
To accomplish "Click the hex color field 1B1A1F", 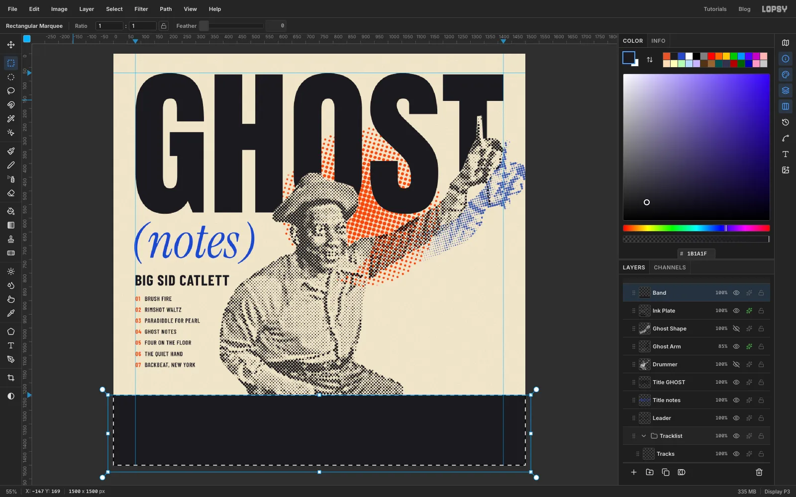I will click(696, 253).
